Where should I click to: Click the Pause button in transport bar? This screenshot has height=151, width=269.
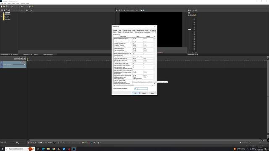point(39,143)
